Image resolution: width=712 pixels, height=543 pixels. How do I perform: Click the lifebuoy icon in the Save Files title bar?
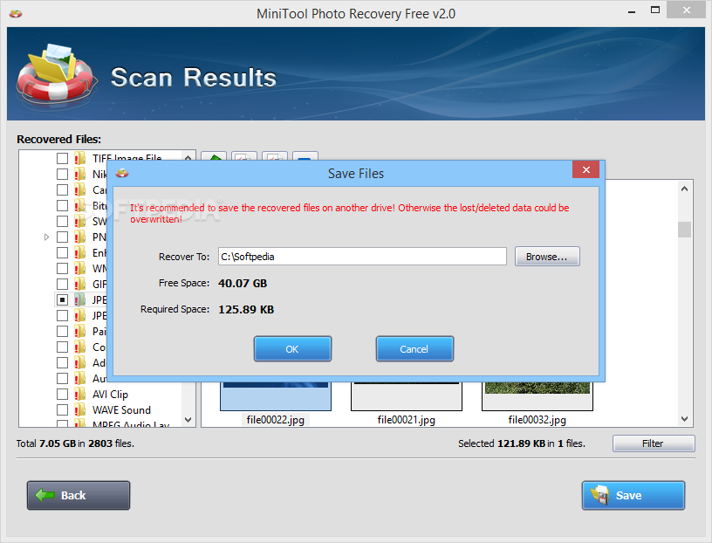[x=122, y=173]
